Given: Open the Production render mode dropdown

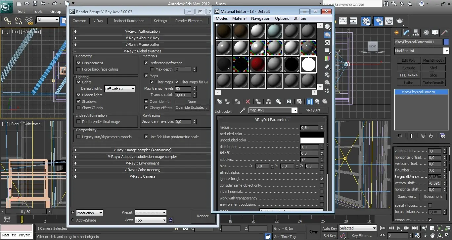Looking at the screenshot, I should point(90,213).
